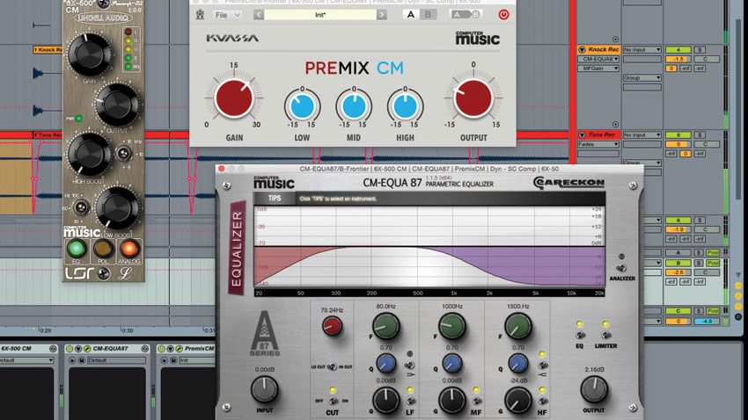Open Tone Rec Fades dropdown
The width and height of the screenshot is (748, 420).
pos(598,144)
